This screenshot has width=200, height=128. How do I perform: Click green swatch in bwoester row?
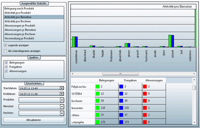(97, 108)
